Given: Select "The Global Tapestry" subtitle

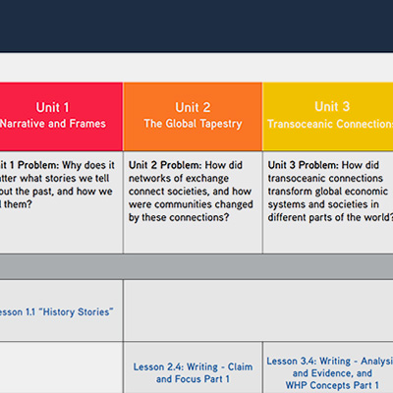Looking at the screenshot, I should (x=193, y=124).
